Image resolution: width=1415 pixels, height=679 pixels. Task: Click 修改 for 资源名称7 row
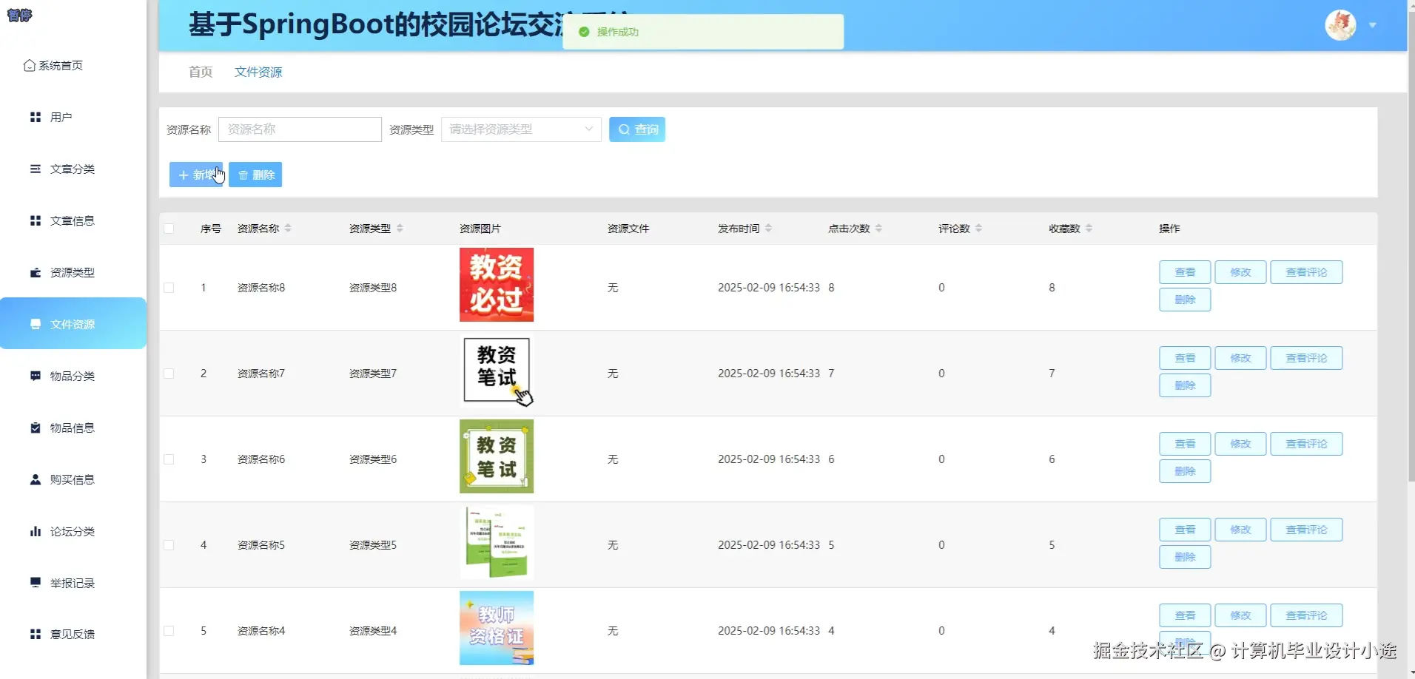(1240, 358)
